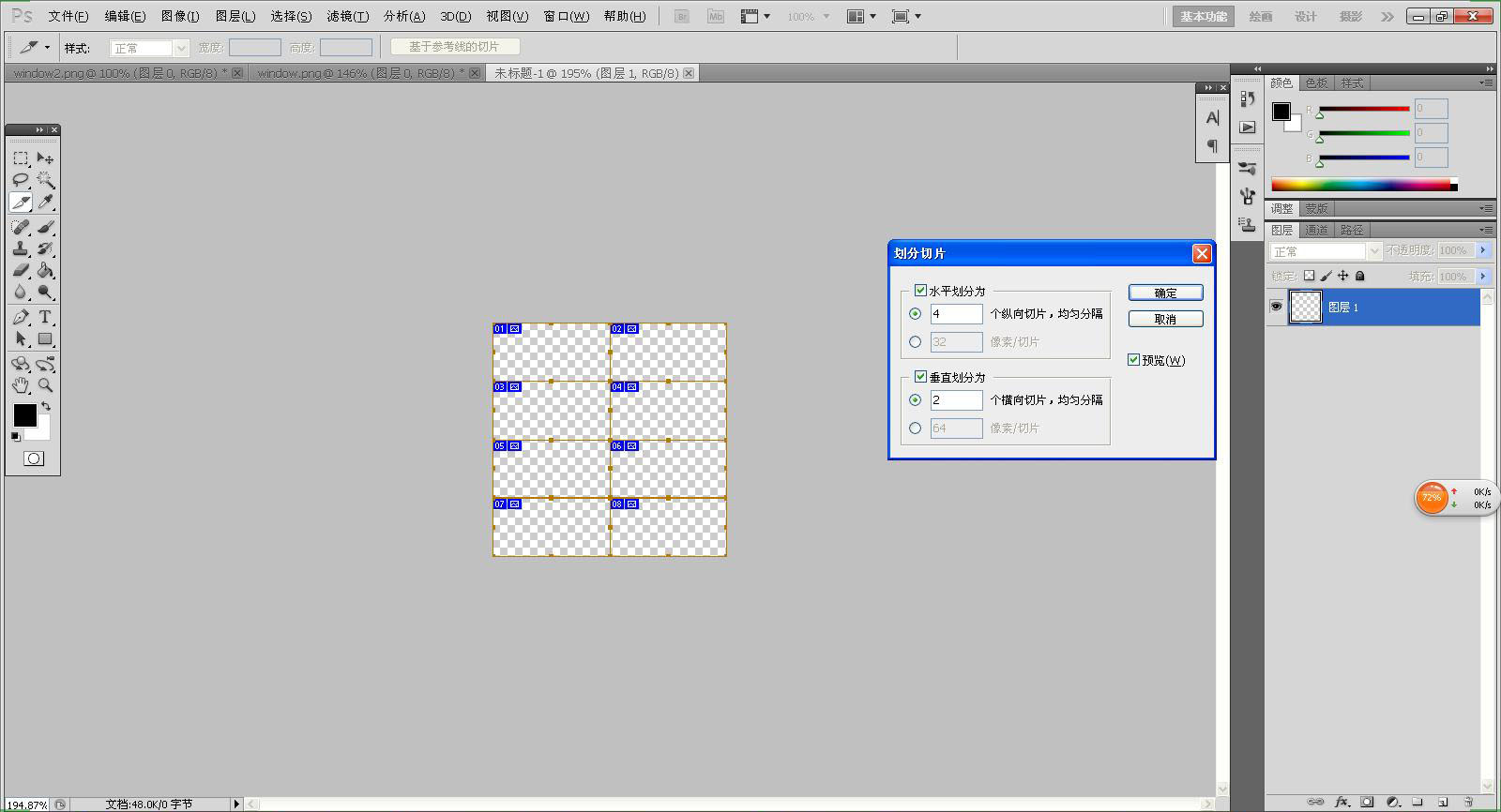Expand the 填充 fill slider arrow
Image resolution: width=1501 pixels, height=812 pixels.
[1483, 277]
